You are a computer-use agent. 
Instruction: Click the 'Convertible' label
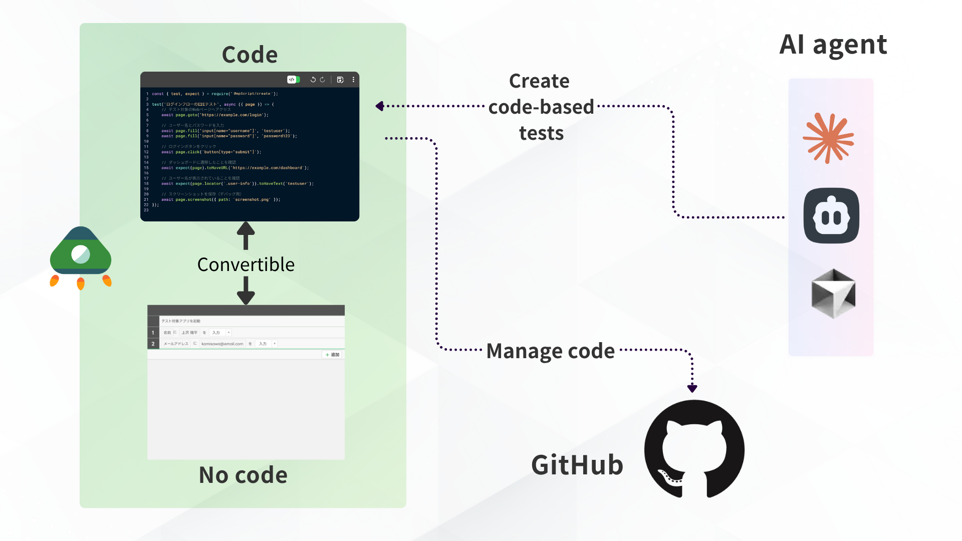[246, 264]
